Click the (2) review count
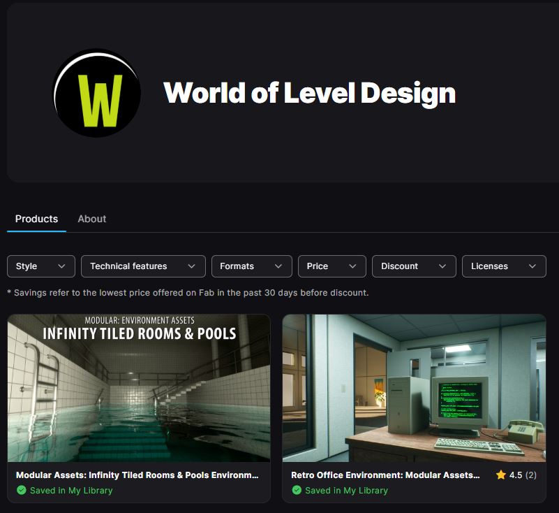Viewport: 559px width, 513px height. [531, 475]
